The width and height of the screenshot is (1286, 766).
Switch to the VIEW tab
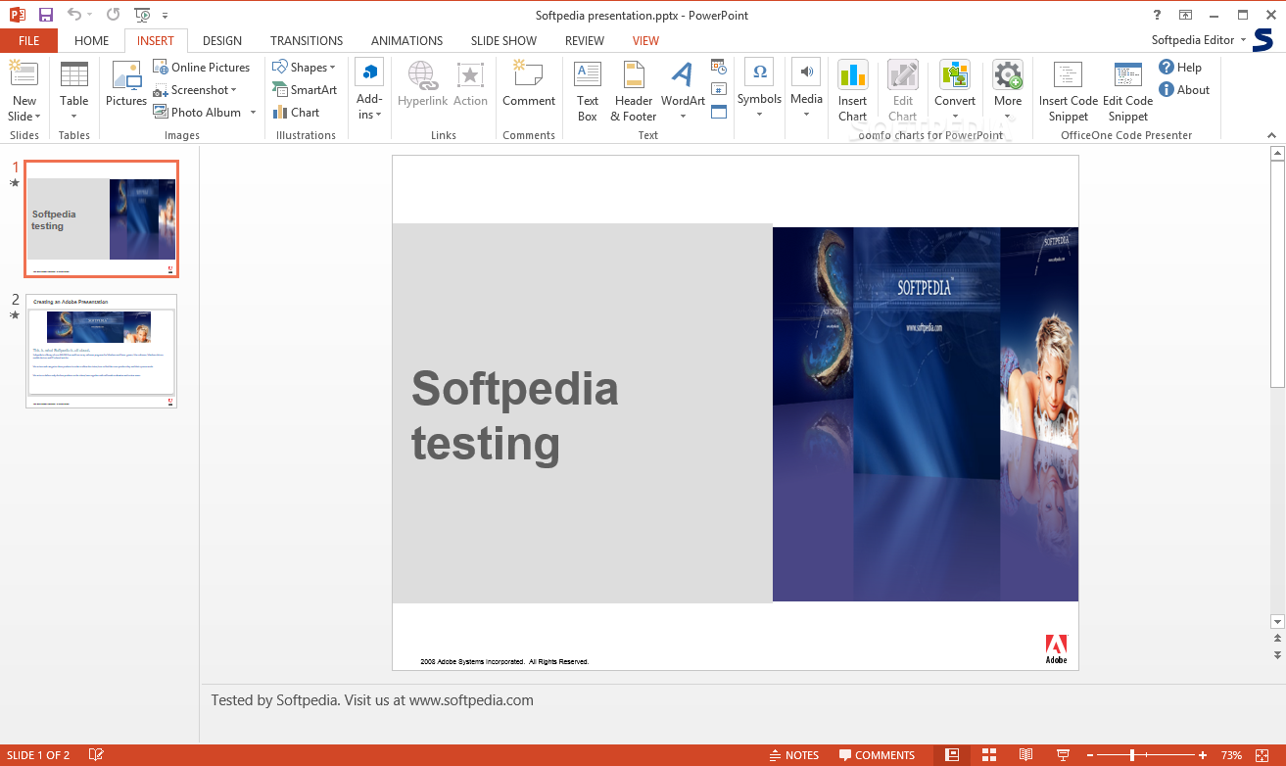click(x=646, y=41)
